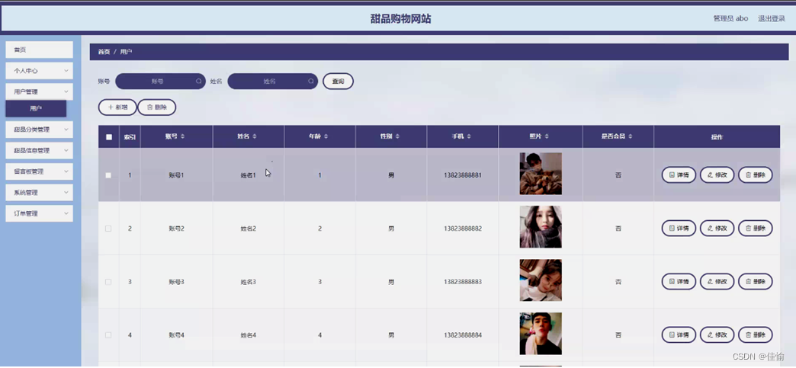
Task: Click phone number 13823888881
Action: [x=463, y=175]
